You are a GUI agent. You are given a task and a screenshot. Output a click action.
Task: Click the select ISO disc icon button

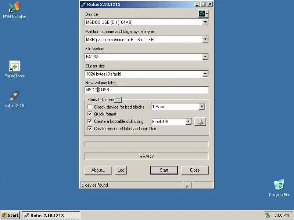(200, 121)
